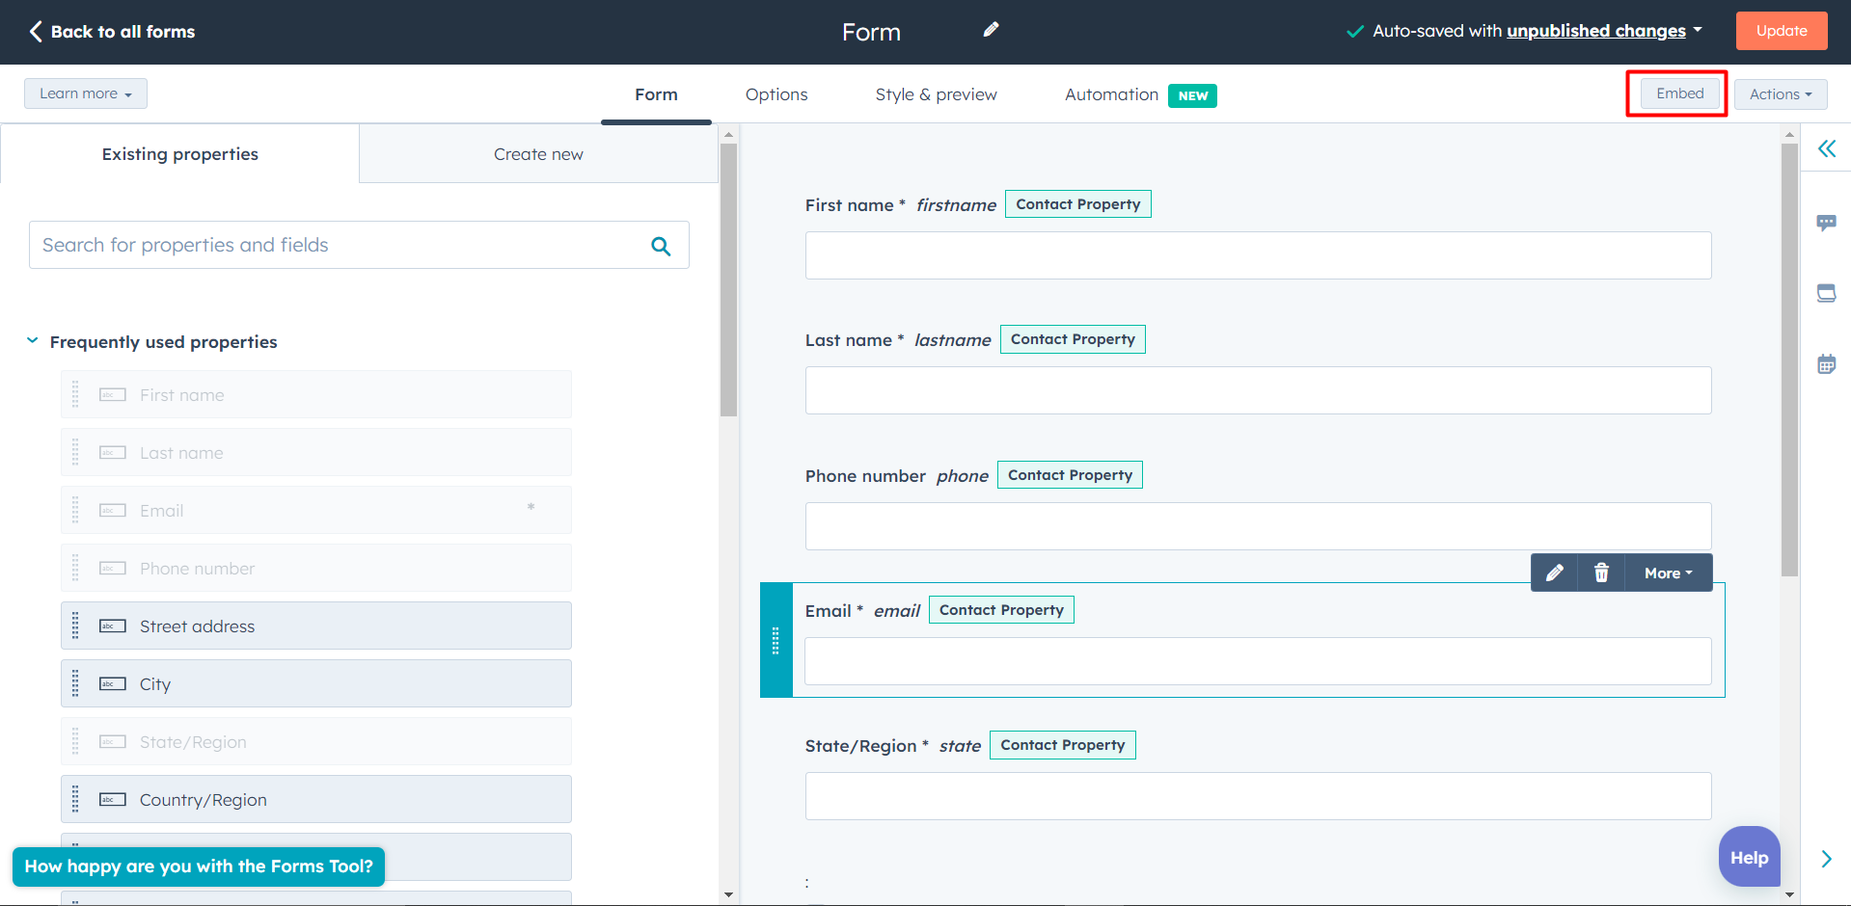Open the comments panel in the right sidebar

pos(1827,222)
